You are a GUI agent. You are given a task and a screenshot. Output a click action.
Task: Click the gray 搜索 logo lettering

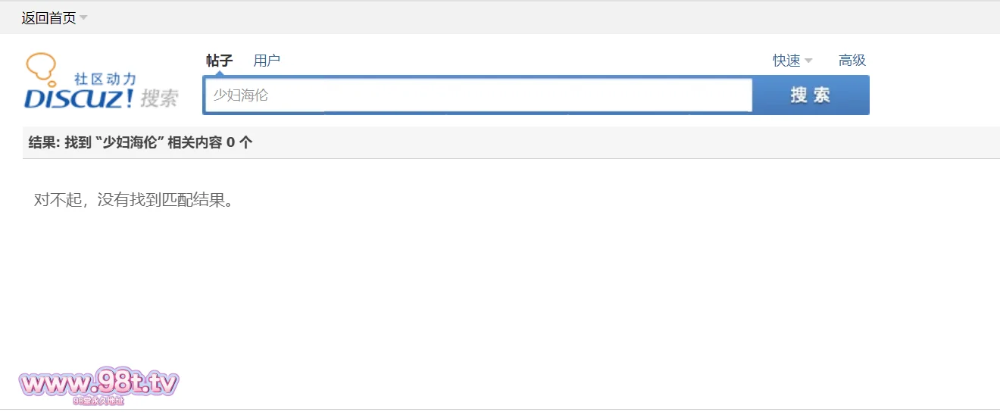[159, 98]
